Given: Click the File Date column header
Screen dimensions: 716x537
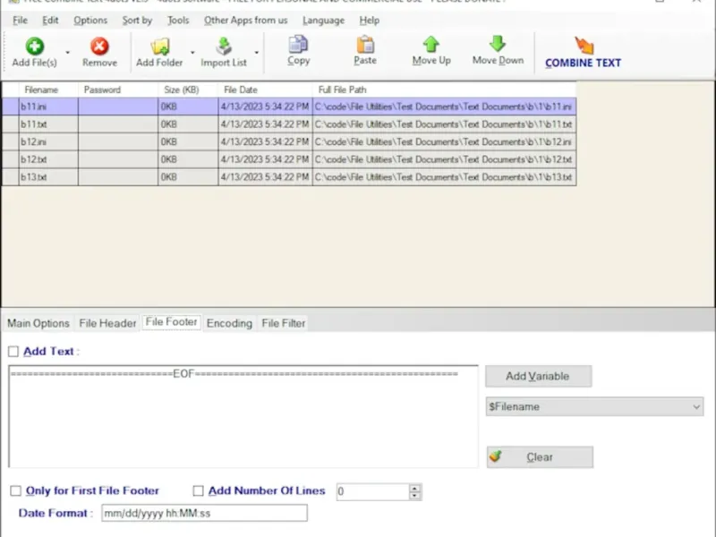Looking at the screenshot, I should (265, 89).
